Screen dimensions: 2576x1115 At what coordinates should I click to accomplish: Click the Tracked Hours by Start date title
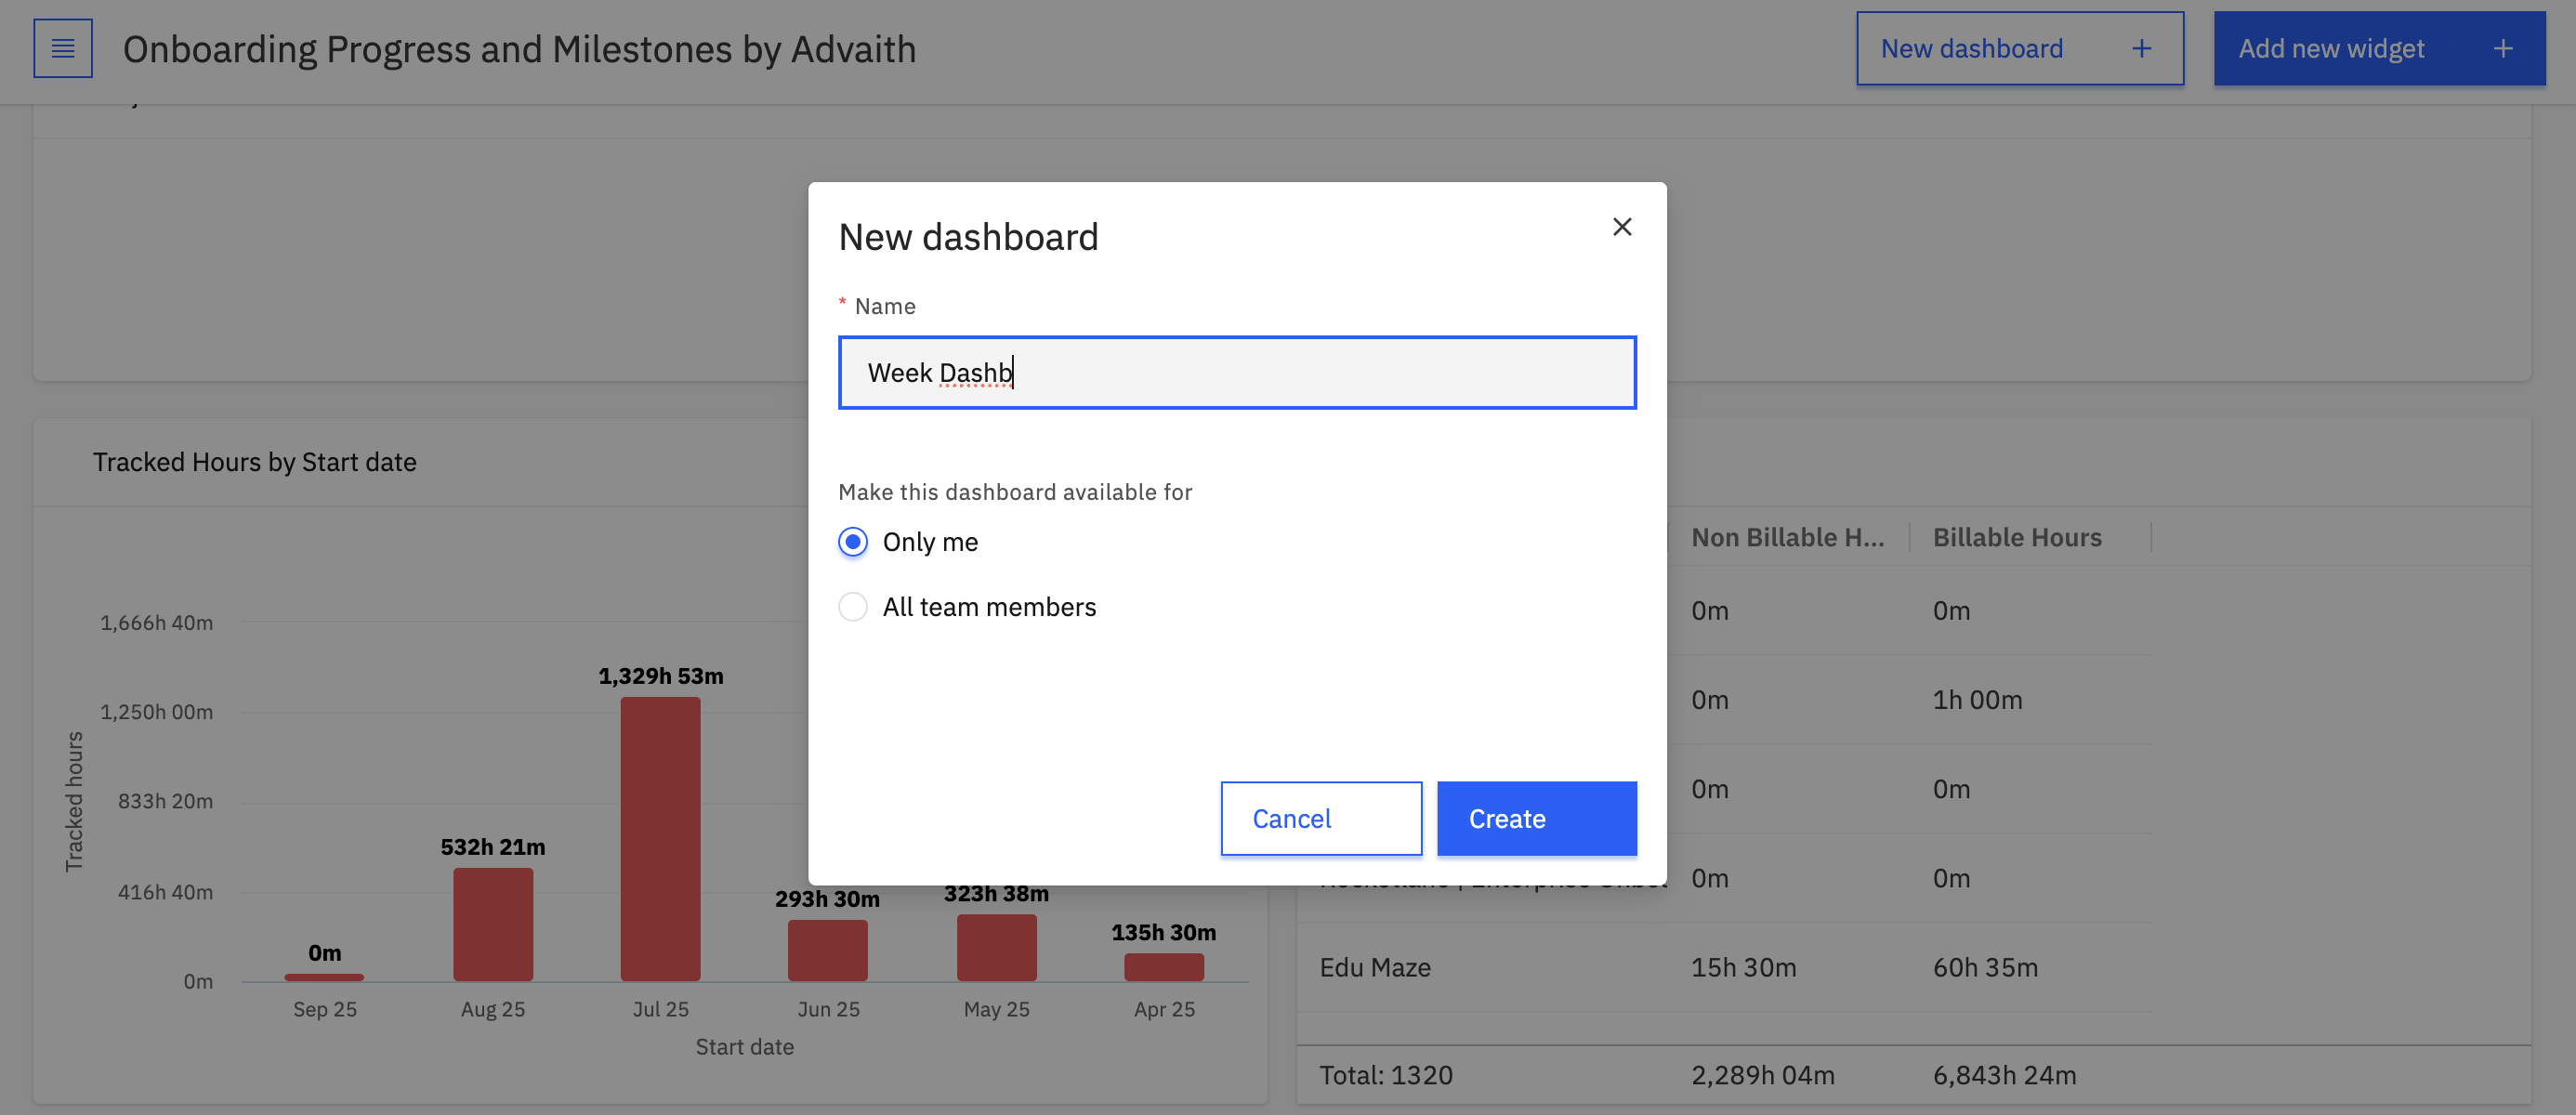[254, 462]
